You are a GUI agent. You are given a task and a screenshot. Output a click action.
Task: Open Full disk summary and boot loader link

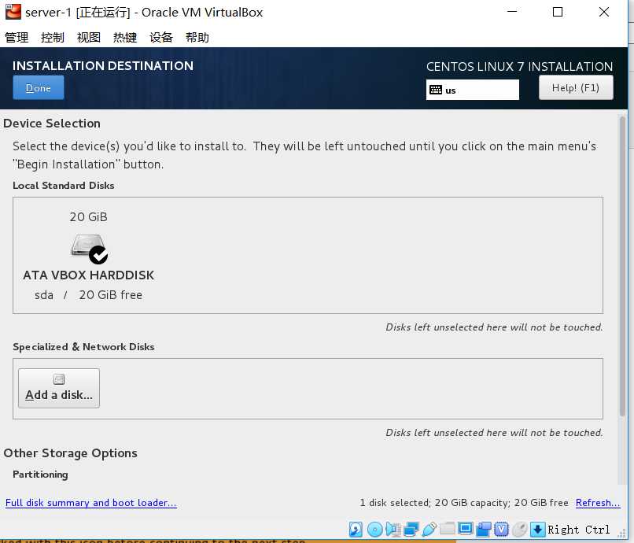coord(91,503)
